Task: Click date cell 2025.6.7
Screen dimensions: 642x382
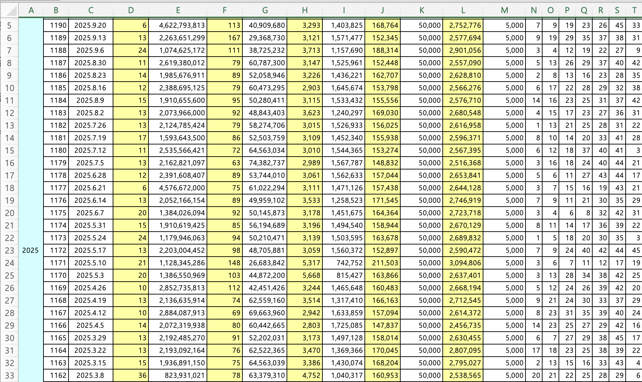Action: pyautogui.click(x=91, y=213)
